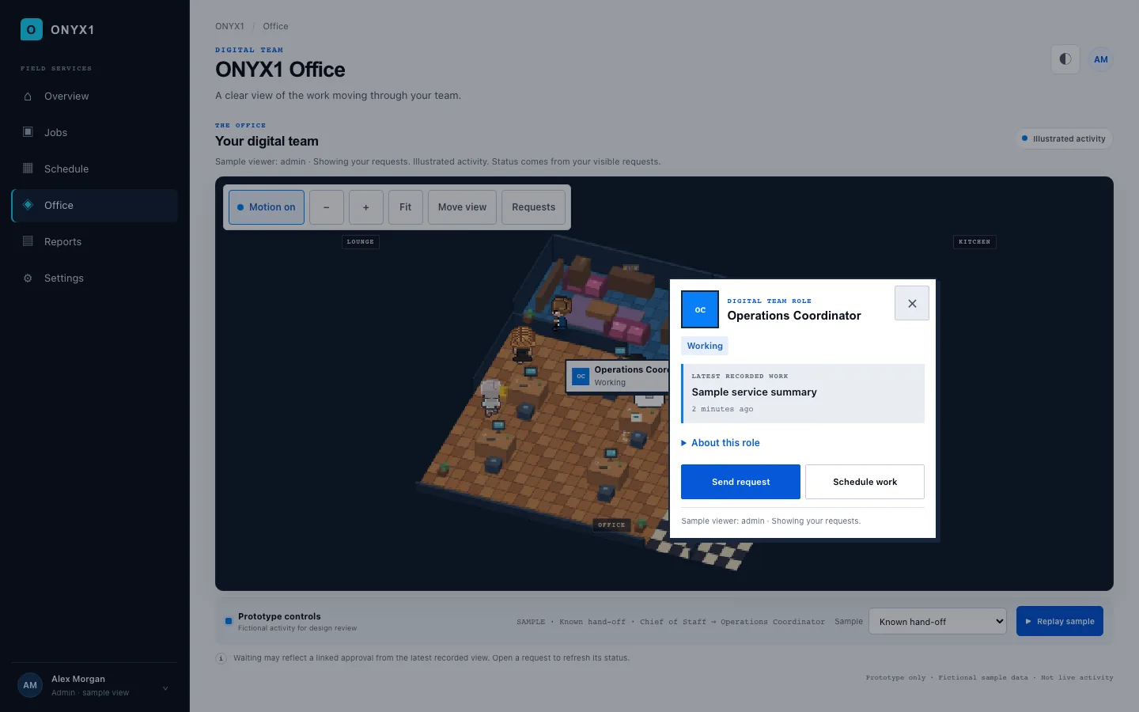1139x712 pixels.
Task: Click the Illustrated activity badge
Action: pyautogui.click(x=1064, y=138)
